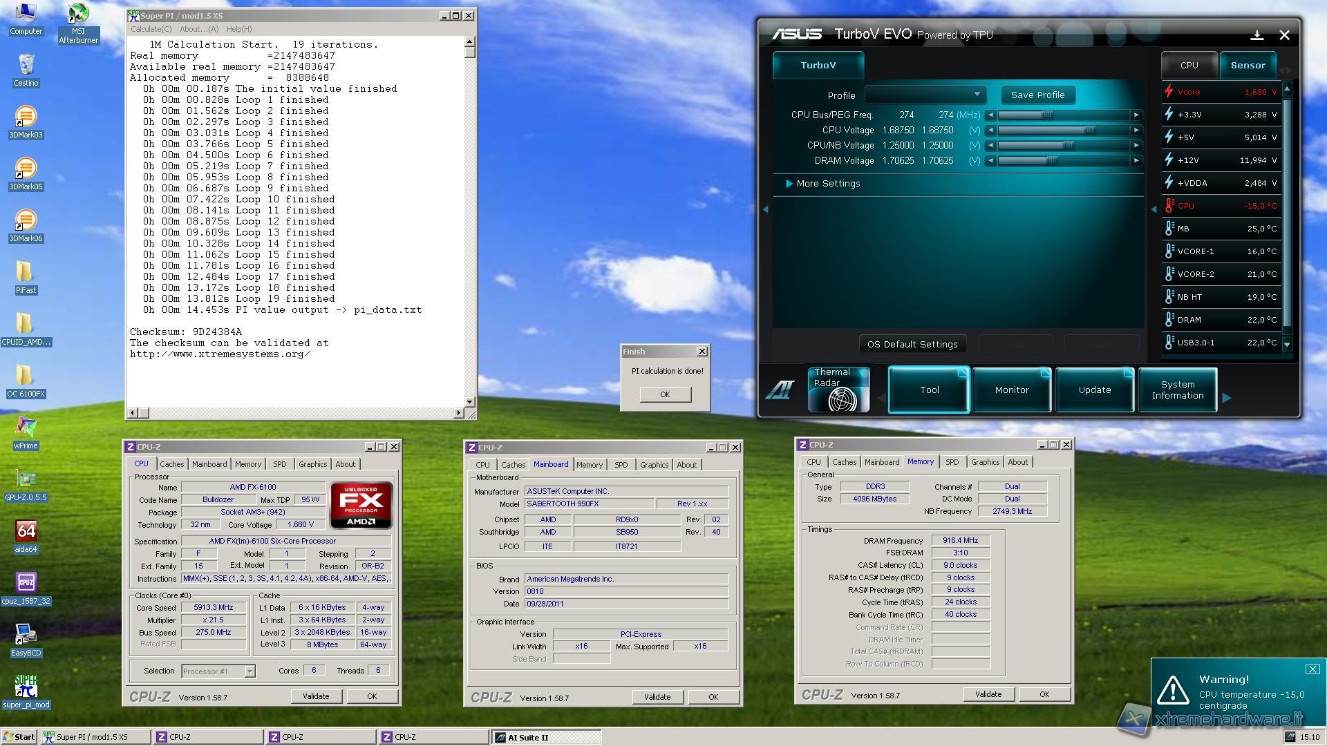Open the Calculate menu in Super PI
This screenshot has width=1327, height=746.
pyautogui.click(x=151, y=29)
